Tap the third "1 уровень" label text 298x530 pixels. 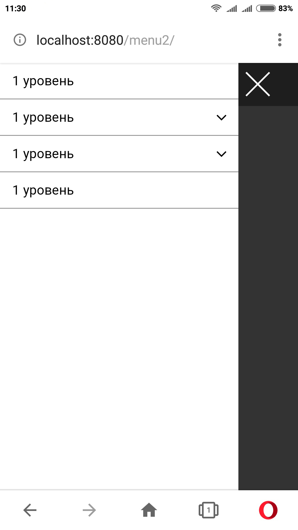43,154
